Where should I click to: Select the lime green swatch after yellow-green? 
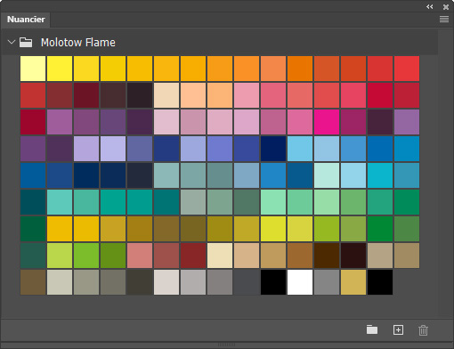click(86, 256)
